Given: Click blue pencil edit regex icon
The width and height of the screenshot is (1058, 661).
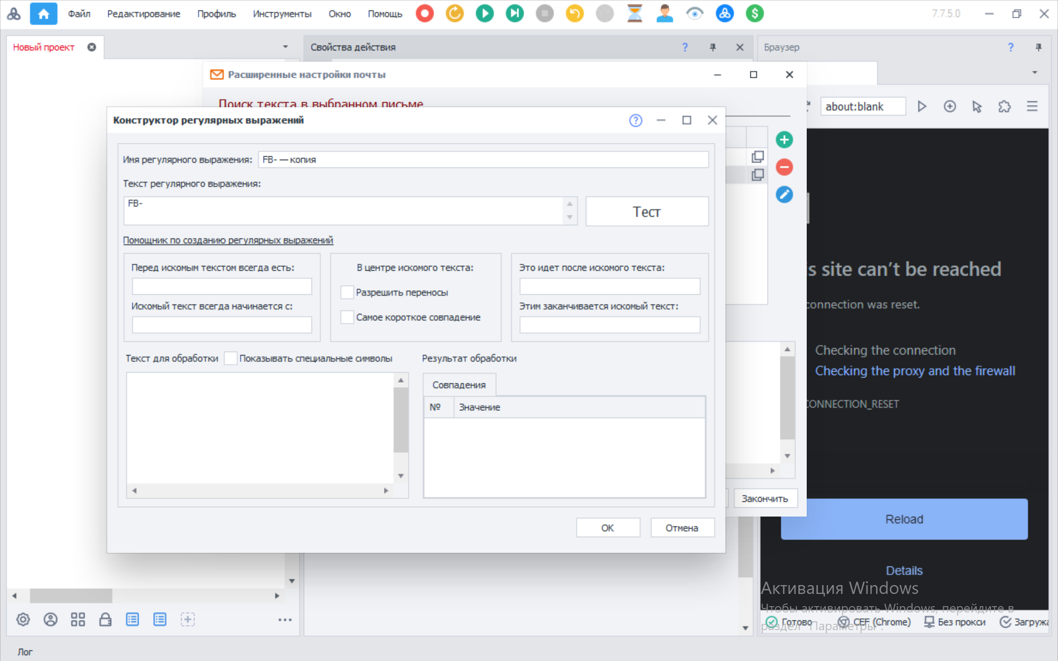Looking at the screenshot, I should pos(784,195).
